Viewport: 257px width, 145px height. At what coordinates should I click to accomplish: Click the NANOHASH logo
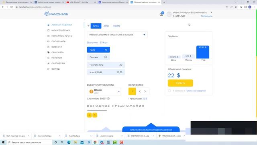(56, 14)
